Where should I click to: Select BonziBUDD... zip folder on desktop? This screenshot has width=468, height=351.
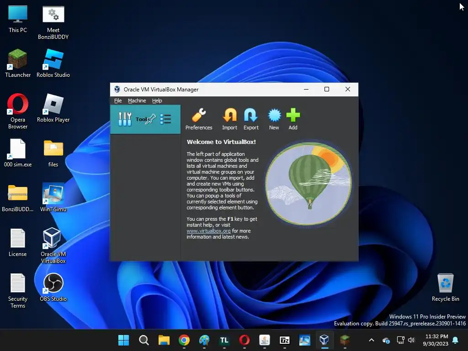pyautogui.click(x=18, y=197)
